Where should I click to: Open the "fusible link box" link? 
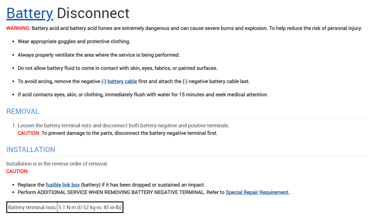(x=62, y=185)
